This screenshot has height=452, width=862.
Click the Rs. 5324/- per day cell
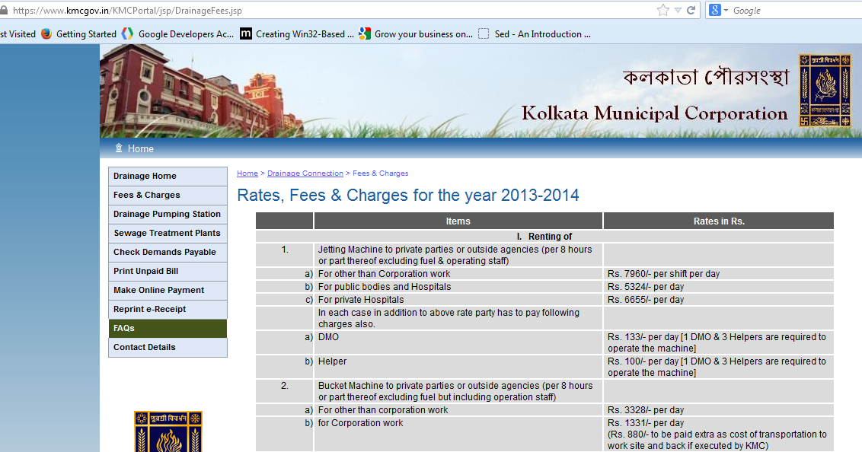click(719, 287)
